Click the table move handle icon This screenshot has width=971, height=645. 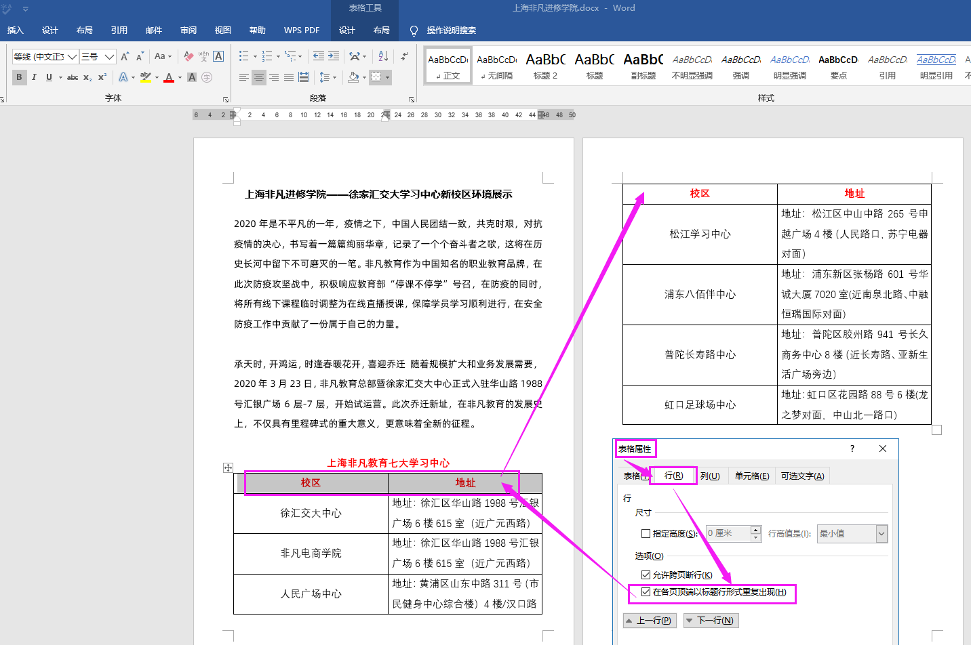point(228,467)
